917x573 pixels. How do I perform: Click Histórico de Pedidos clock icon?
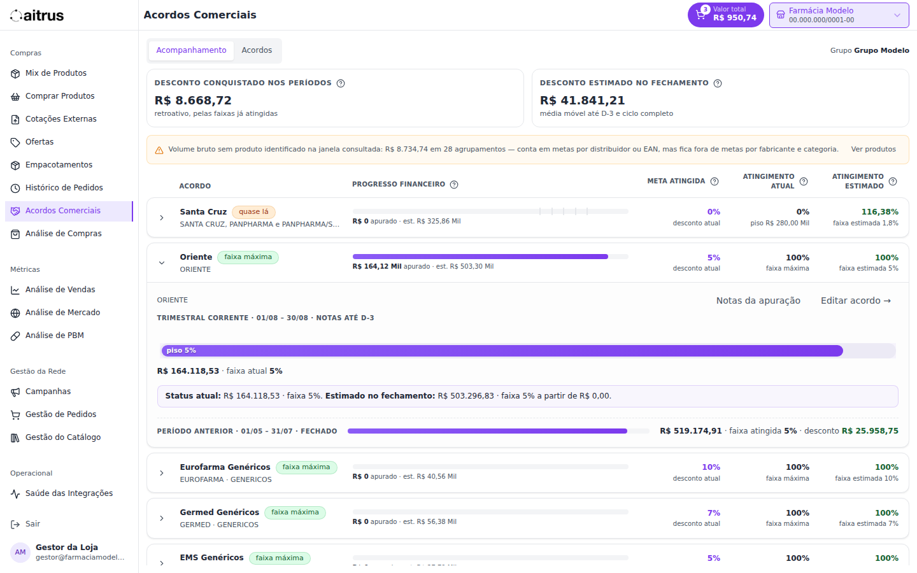(x=15, y=188)
